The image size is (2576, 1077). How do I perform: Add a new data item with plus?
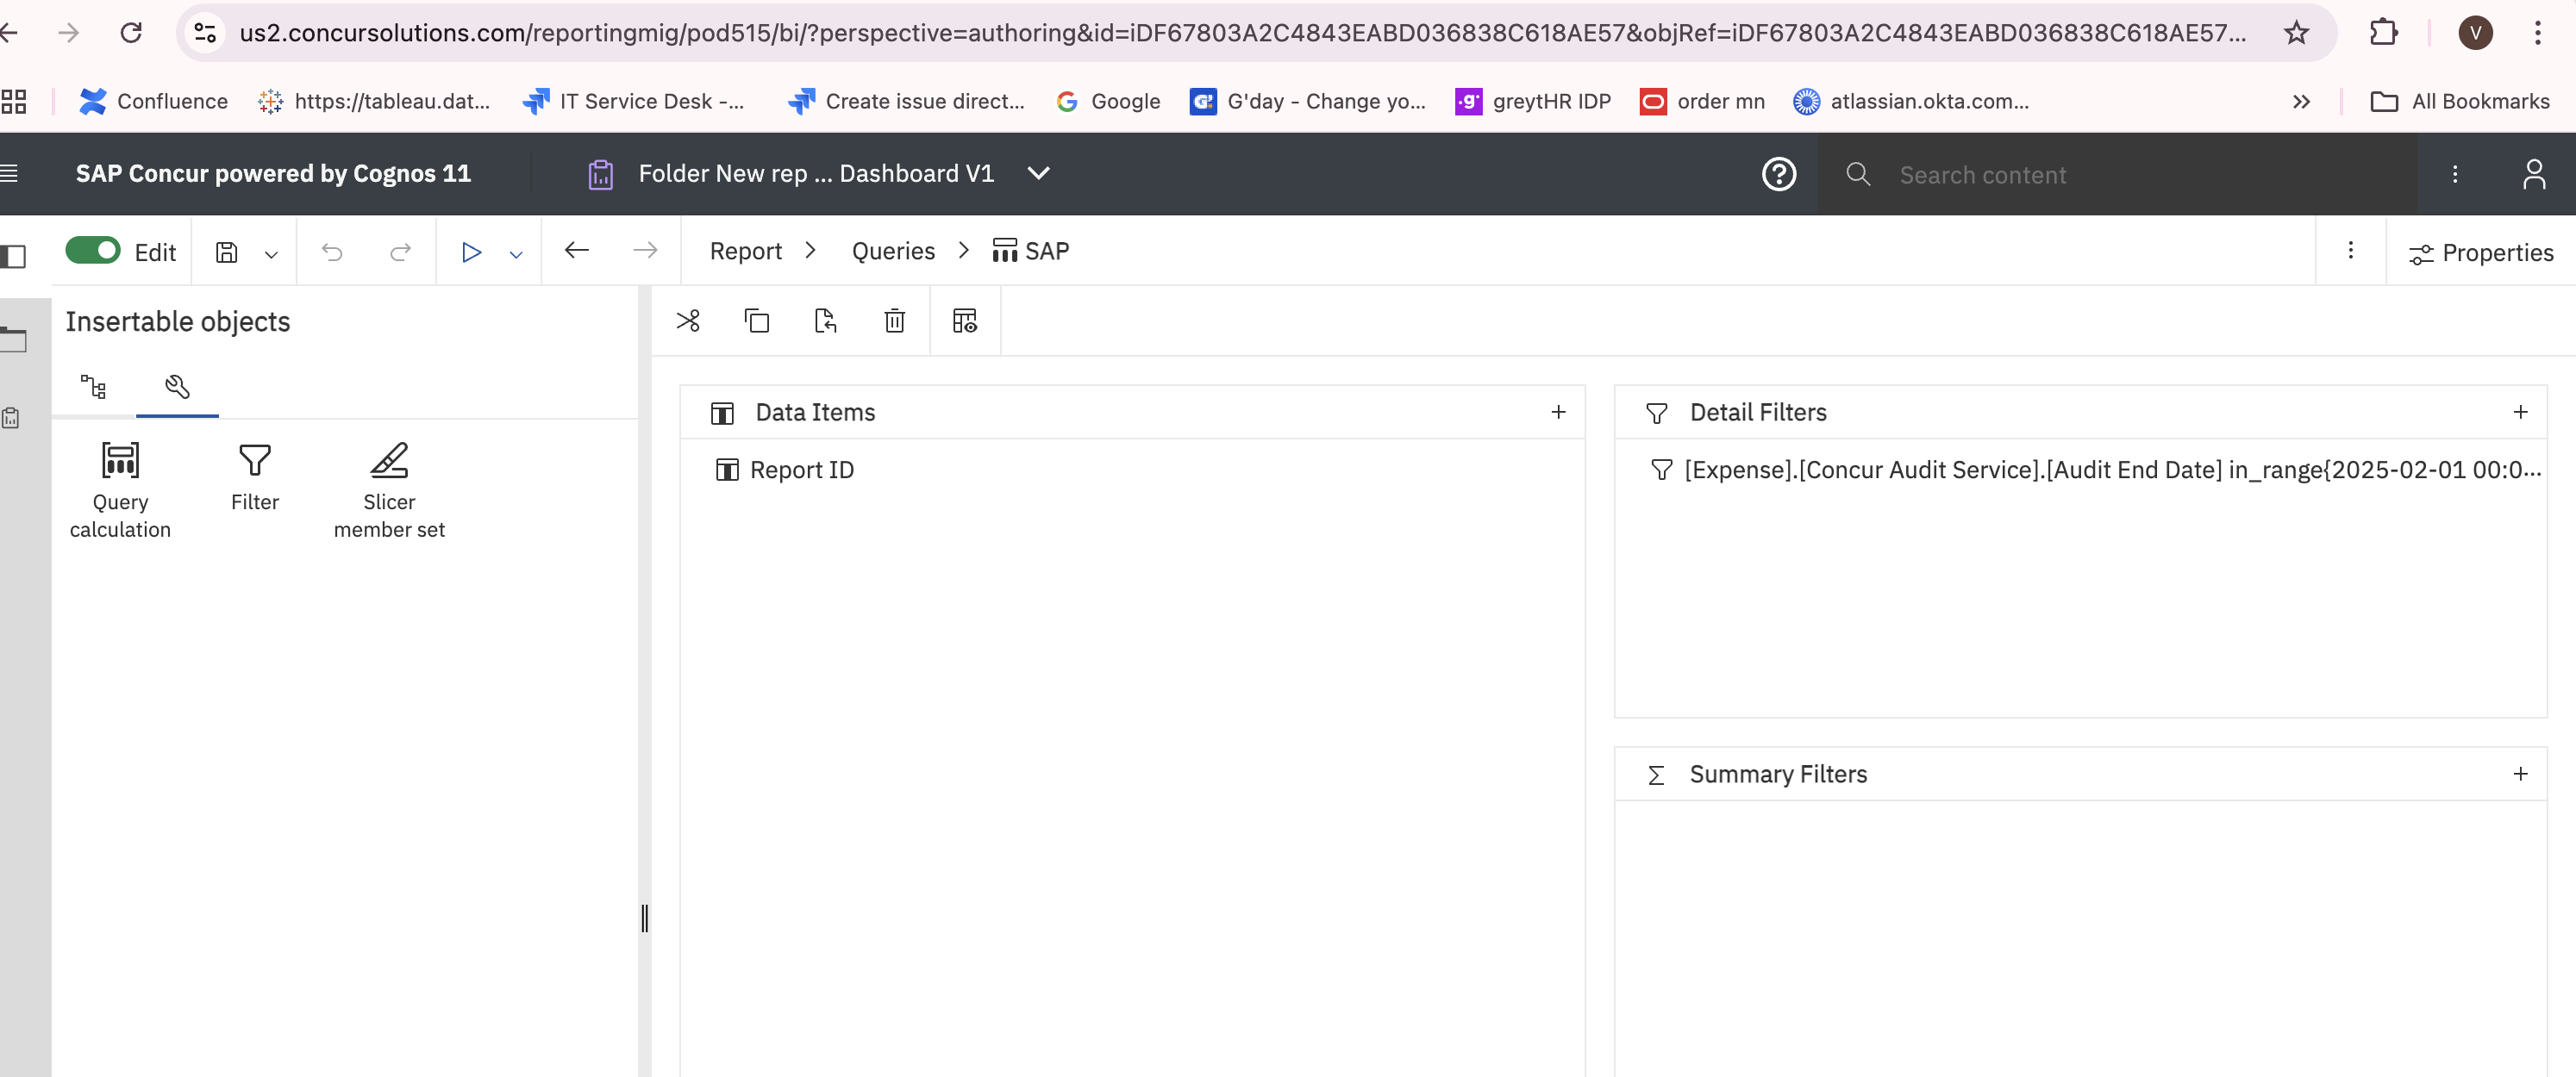click(1558, 412)
